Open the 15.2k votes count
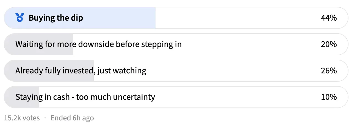This screenshot has width=357, height=127. [22, 118]
